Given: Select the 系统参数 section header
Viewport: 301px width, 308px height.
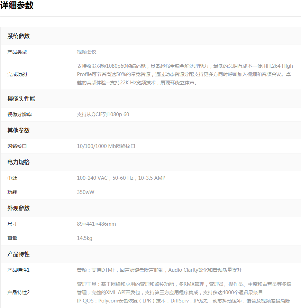Looking at the screenshot, I should pos(19,36).
